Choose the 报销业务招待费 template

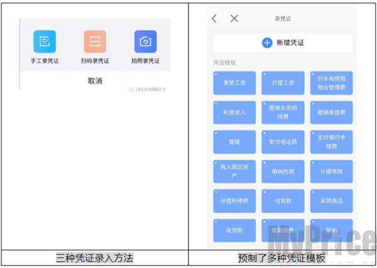pos(283,112)
